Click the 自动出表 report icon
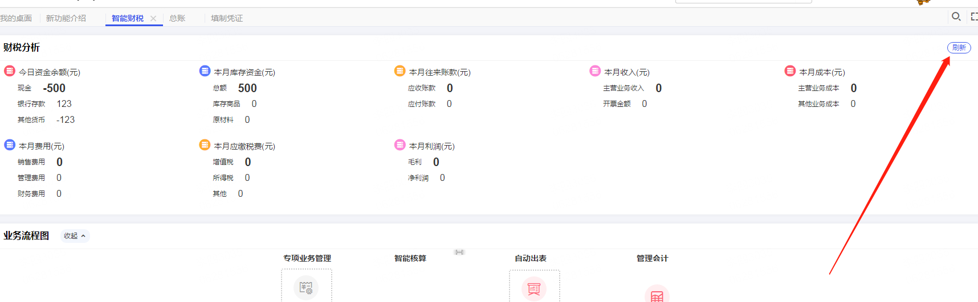The width and height of the screenshot is (978, 302). tap(534, 289)
